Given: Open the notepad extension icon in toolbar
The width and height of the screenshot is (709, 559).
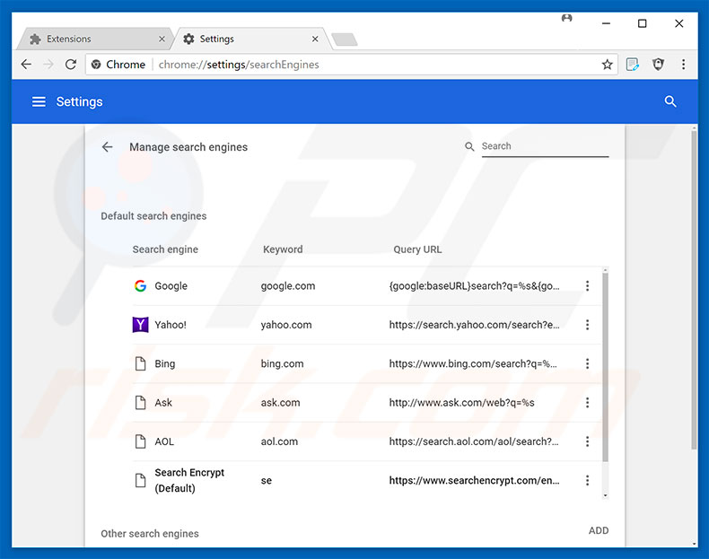Looking at the screenshot, I should [632, 65].
